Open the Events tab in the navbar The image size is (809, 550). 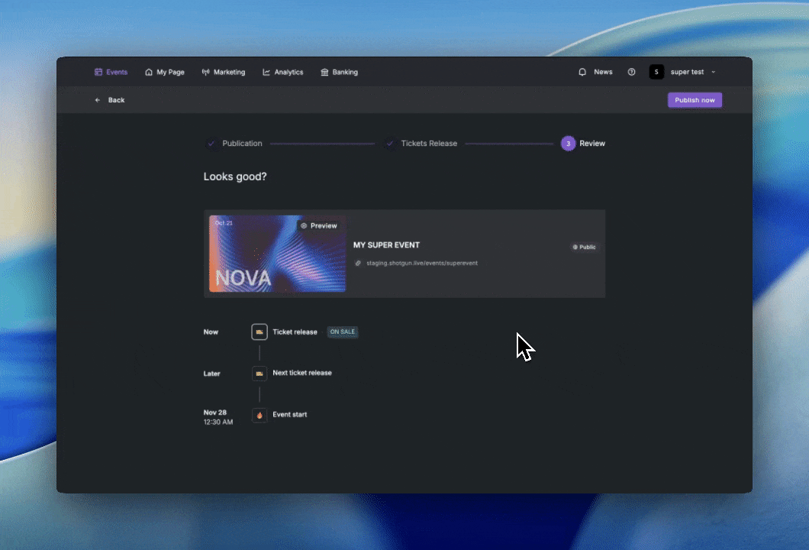(111, 73)
